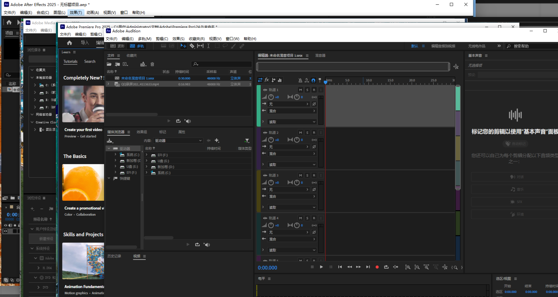Open Track 1 automation mode dropdown 读取

click(292, 122)
